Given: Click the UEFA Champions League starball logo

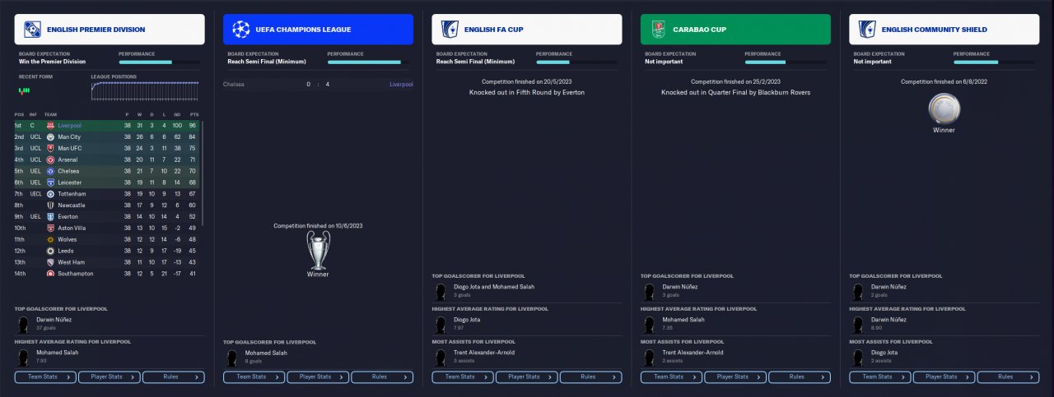Looking at the screenshot, I should (x=240, y=30).
